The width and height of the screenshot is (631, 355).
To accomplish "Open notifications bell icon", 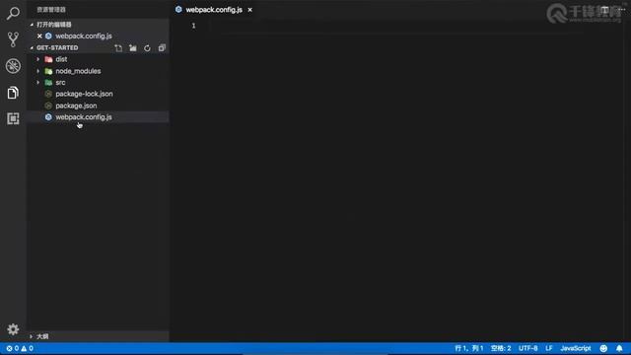I will (x=619, y=348).
